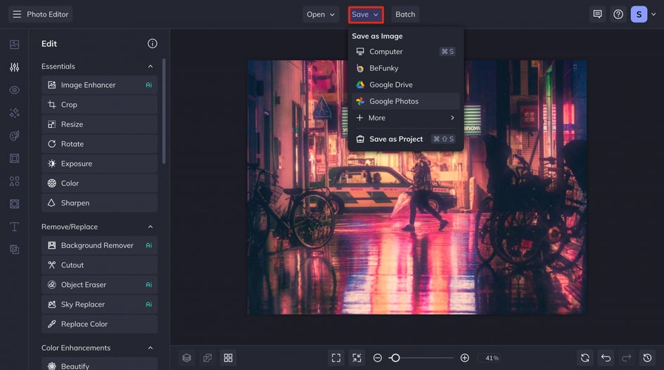The height and width of the screenshot is (370, 664).
Task: Open the Text tool in left sidebar
Action: click(14, 227)
